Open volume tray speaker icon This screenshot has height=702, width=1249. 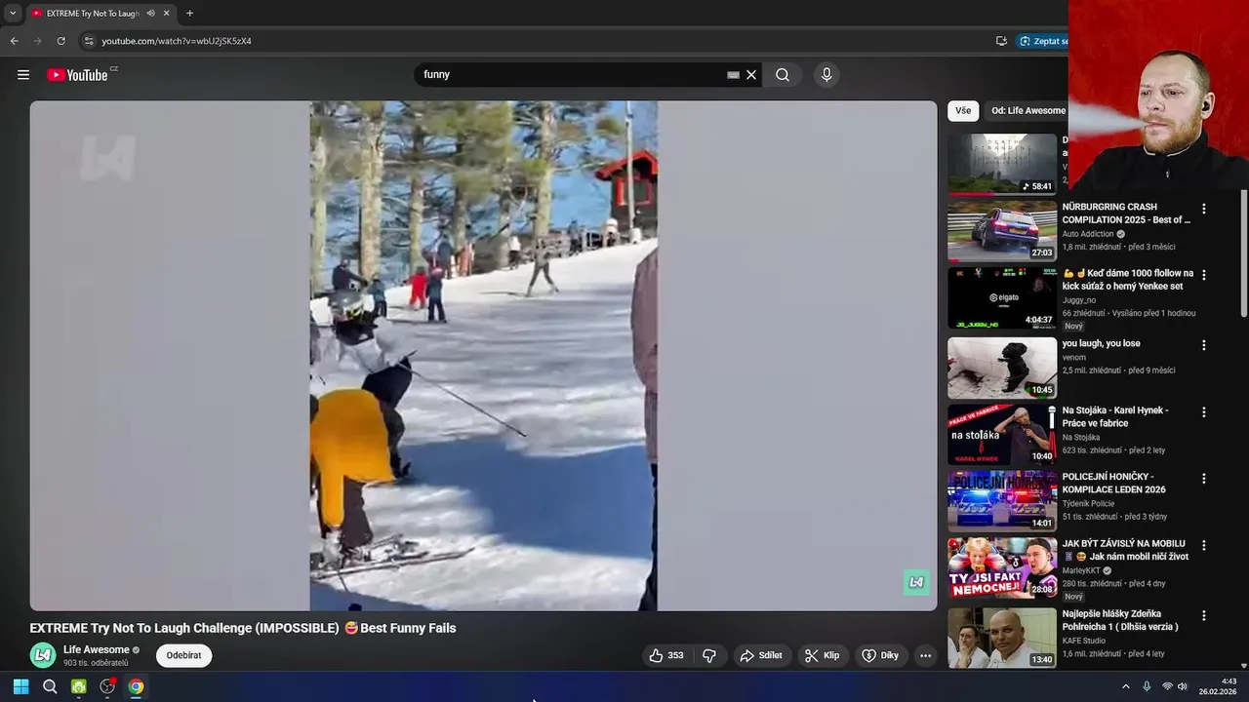coord(1183,686)
